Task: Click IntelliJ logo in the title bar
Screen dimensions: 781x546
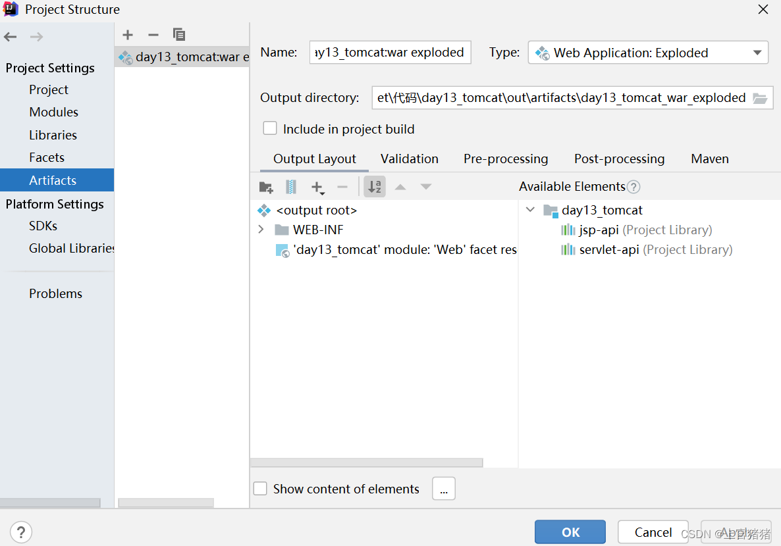Action: pyautogui.click(x=11, y=9)
